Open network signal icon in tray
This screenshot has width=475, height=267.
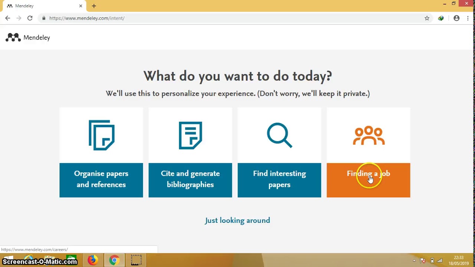click(440, 260)
